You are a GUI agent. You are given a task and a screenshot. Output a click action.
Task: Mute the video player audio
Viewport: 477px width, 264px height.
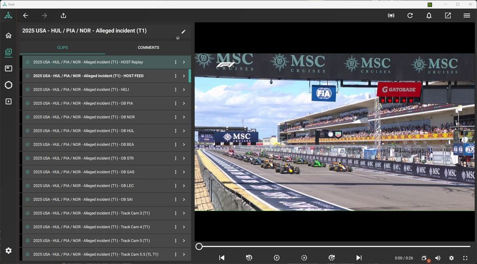point(438,258)
